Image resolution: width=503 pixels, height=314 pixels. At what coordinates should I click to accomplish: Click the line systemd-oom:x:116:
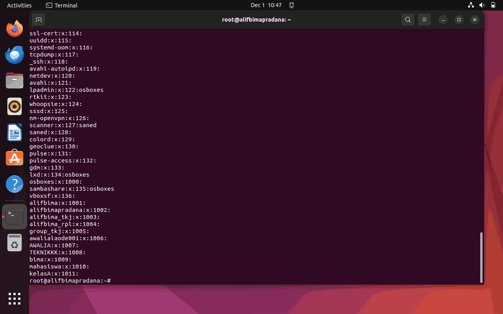61,47
